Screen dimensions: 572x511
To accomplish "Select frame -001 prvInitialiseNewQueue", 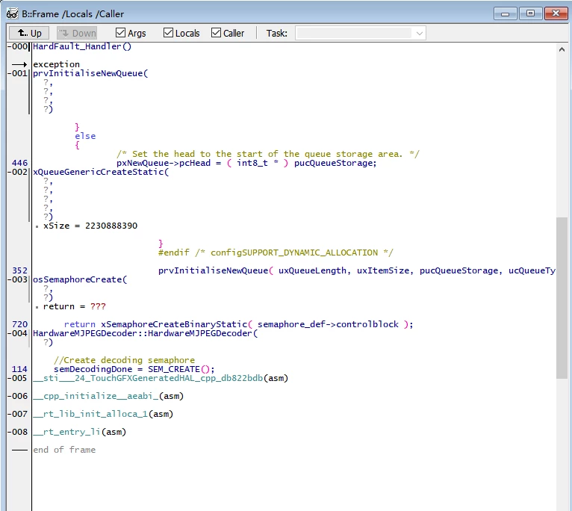I will 90,73.
